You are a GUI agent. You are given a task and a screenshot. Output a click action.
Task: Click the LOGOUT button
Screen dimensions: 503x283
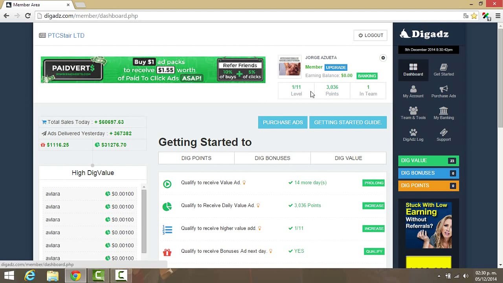tap(371, 35)
